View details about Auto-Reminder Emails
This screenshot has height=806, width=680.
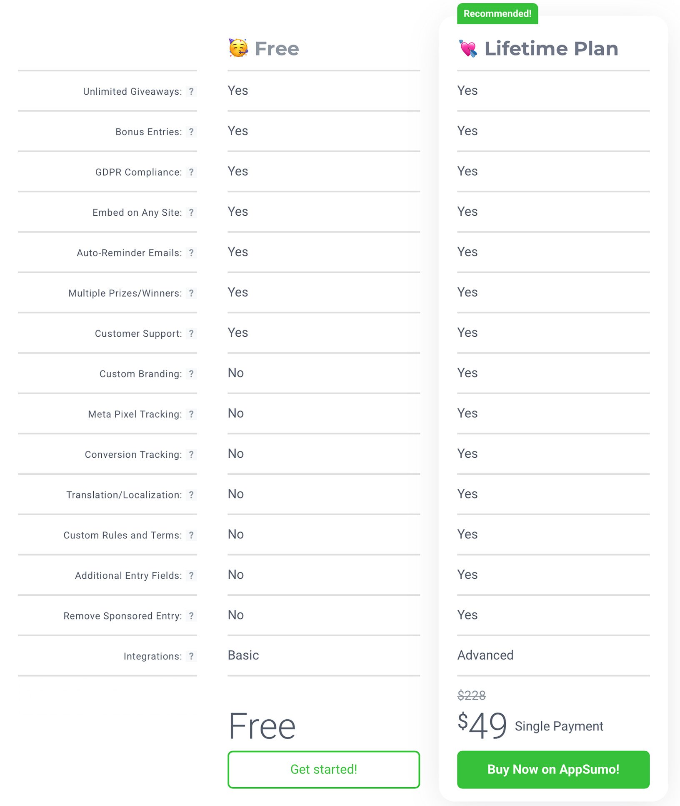192,253
